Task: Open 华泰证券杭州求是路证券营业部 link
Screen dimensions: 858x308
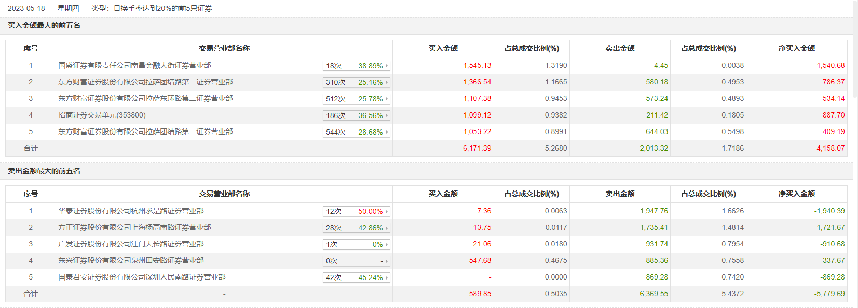Action: pos(131,211)
